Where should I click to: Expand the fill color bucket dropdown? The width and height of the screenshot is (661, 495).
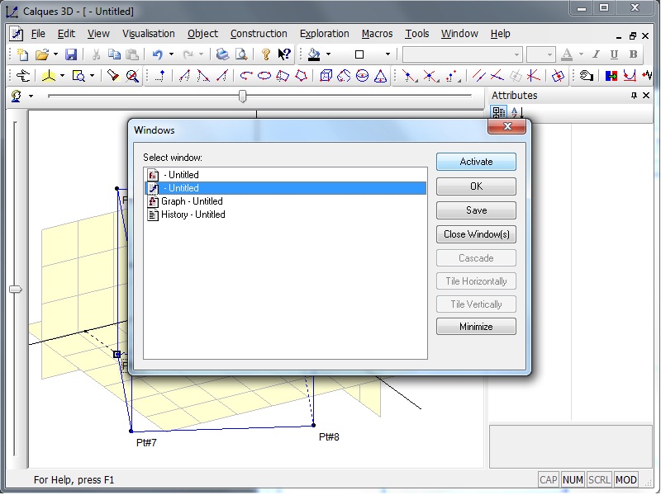(x=328, y=54)
